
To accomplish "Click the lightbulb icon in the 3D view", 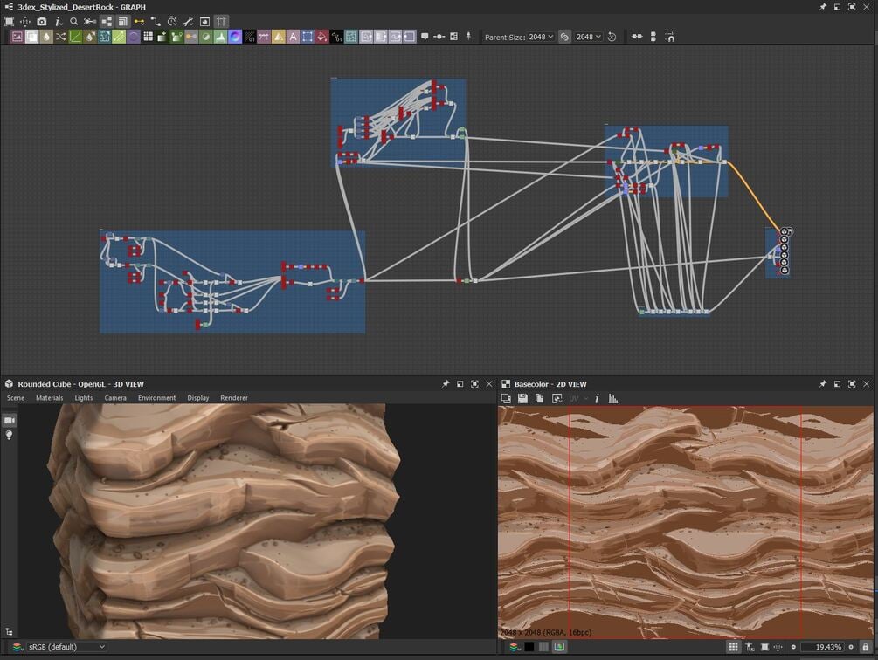I will point(10,435).
